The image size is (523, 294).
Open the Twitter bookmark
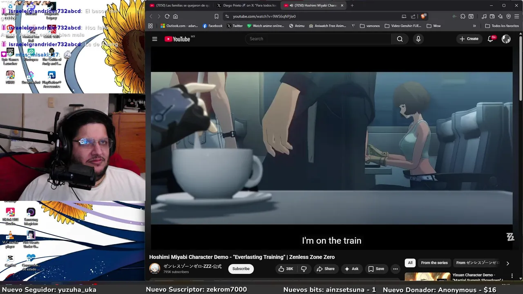pos(235,26)
